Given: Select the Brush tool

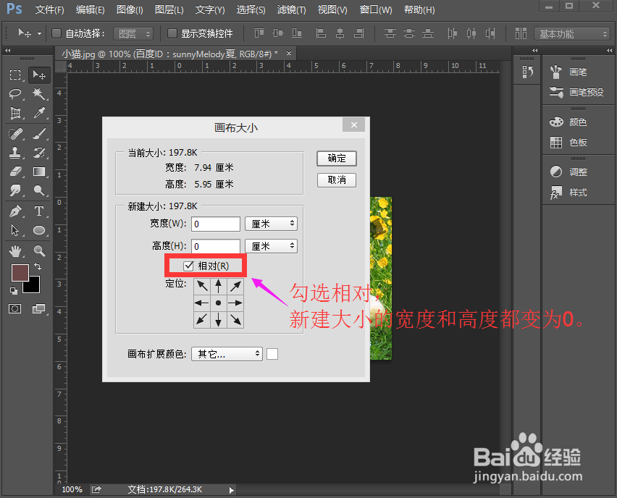Looking at the screenshot, I should coord(39,134).
